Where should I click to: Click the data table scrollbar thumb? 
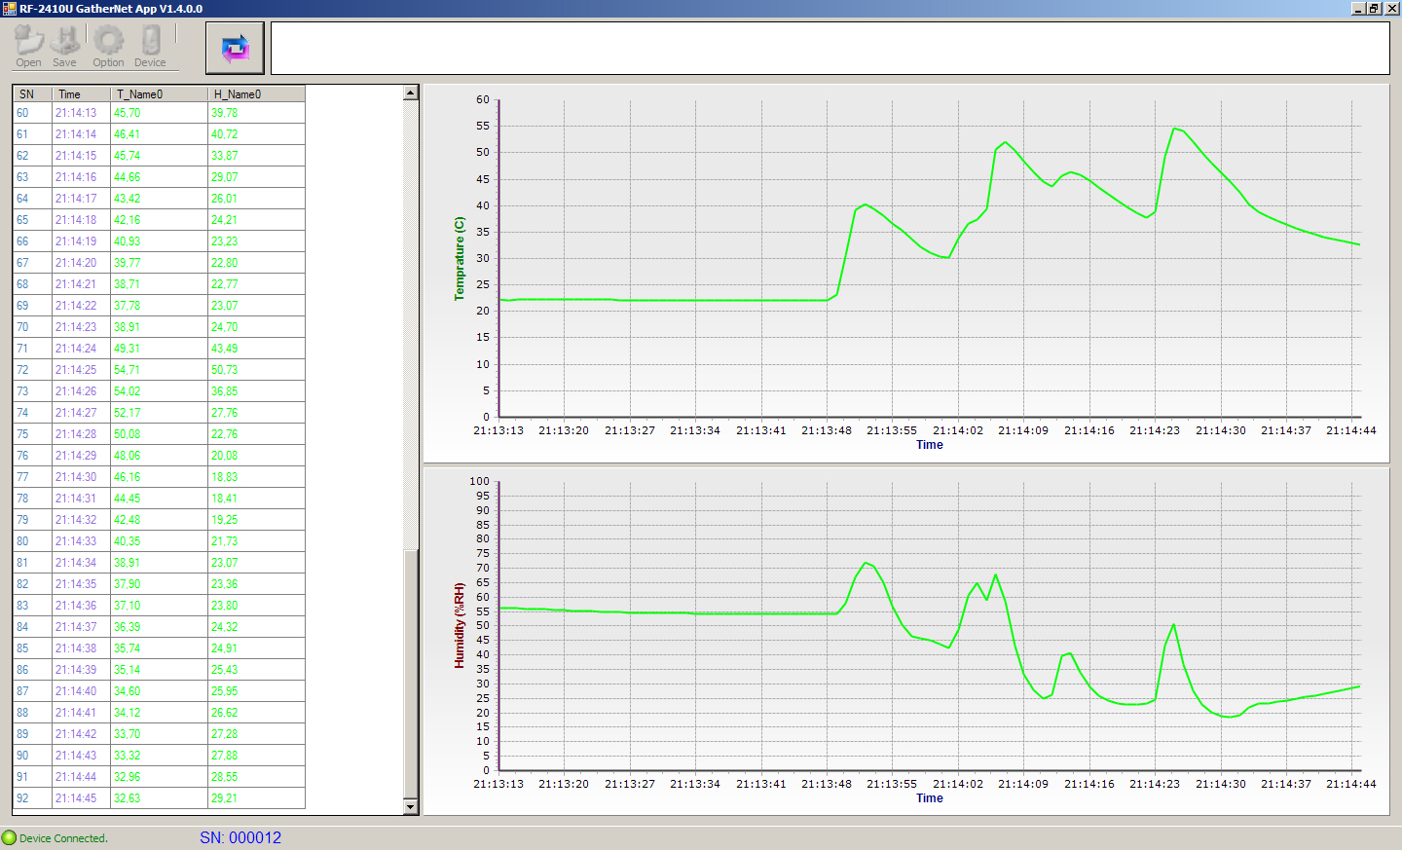(x=410, y=674)
